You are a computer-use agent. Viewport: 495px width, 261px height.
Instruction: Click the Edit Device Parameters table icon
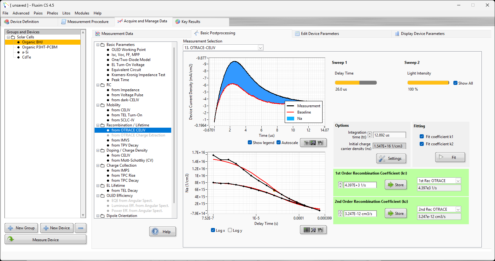[297, 34]
